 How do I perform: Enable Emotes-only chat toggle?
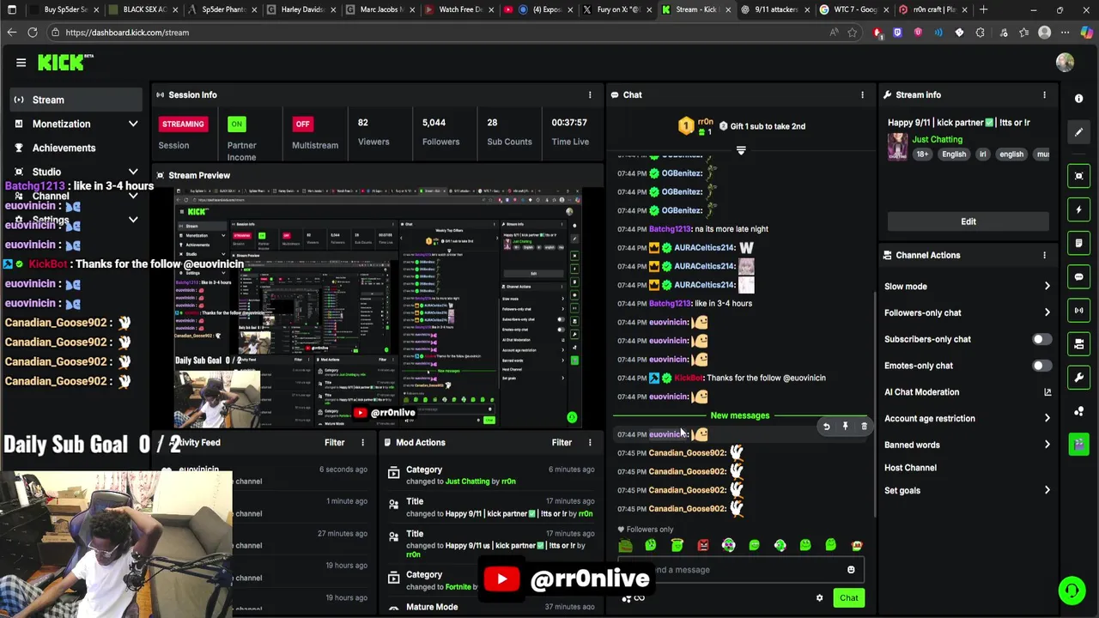[x=1041, y=366]
